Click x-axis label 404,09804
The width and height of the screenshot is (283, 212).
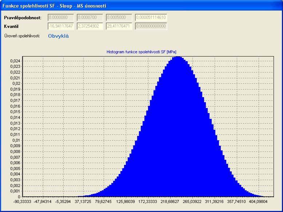258,201
